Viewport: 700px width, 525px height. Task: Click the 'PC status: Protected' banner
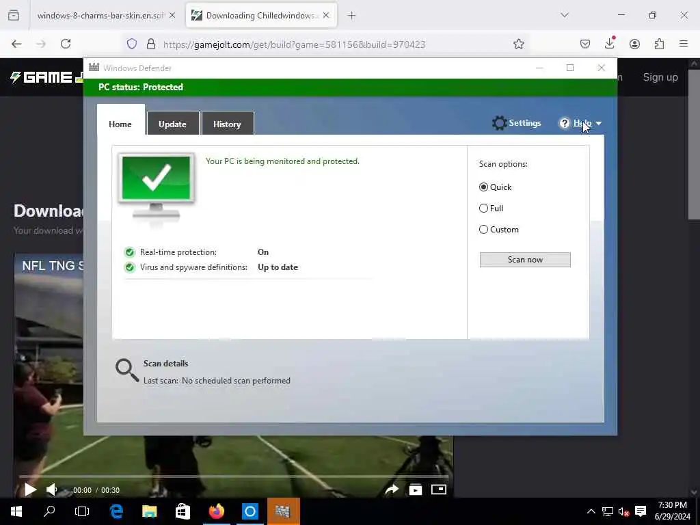[351, 87]
